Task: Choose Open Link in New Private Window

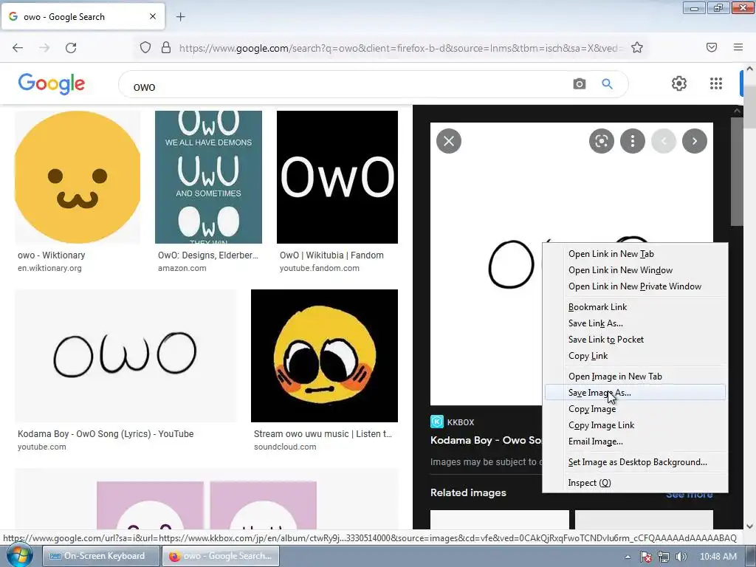Action: [x=635, y=286]
